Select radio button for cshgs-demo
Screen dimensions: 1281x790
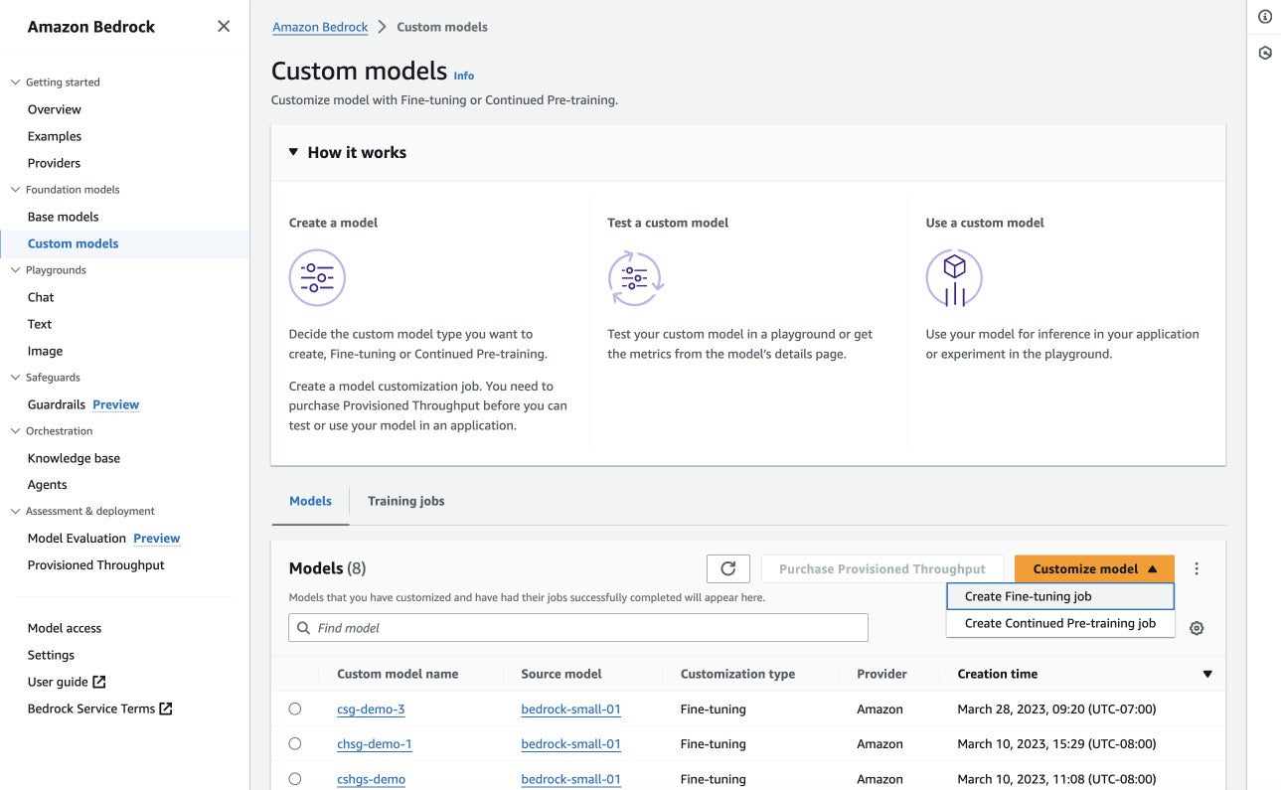pyautogui.click(x=295, y=779)
